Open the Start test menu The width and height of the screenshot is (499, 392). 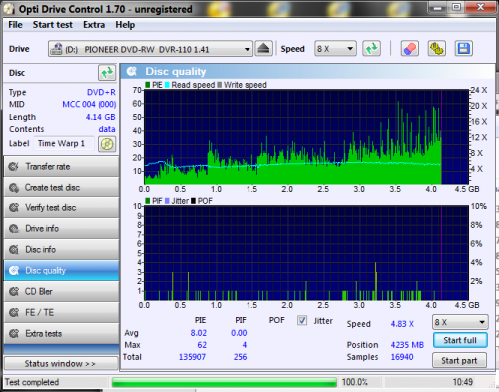(52, 25)
